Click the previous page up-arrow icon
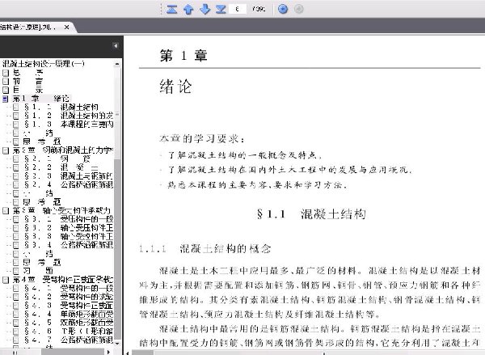 [x=188, y=9]
